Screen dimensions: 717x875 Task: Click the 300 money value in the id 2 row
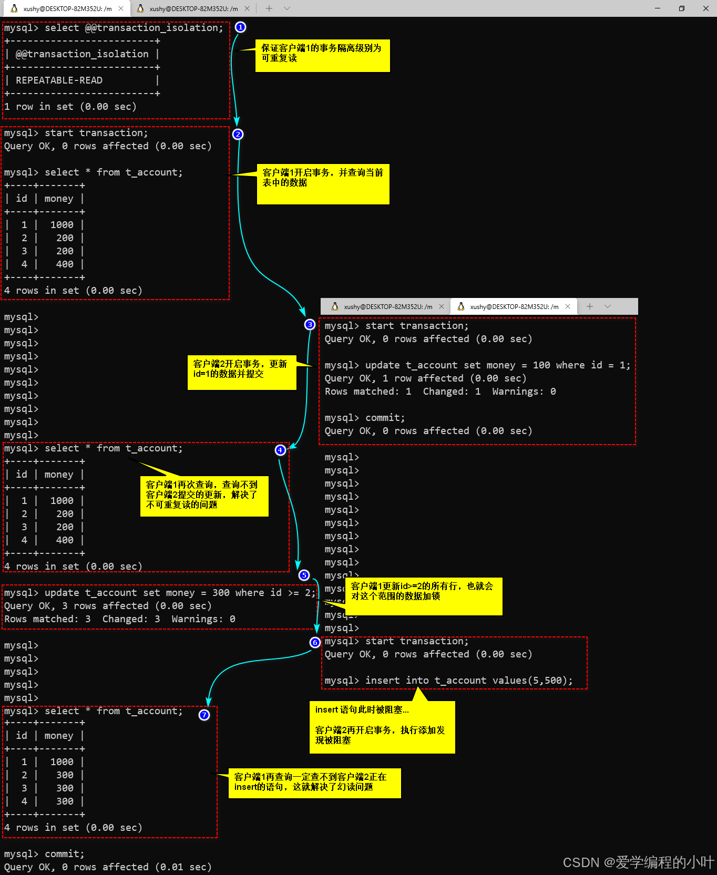(65, 775)
